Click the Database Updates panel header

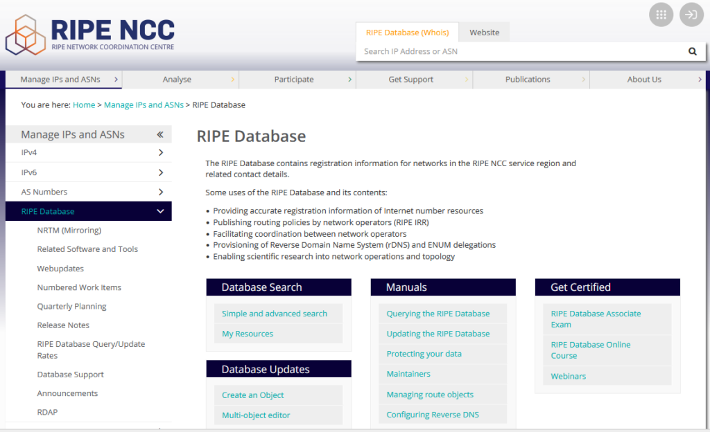(x=279, y=369)
